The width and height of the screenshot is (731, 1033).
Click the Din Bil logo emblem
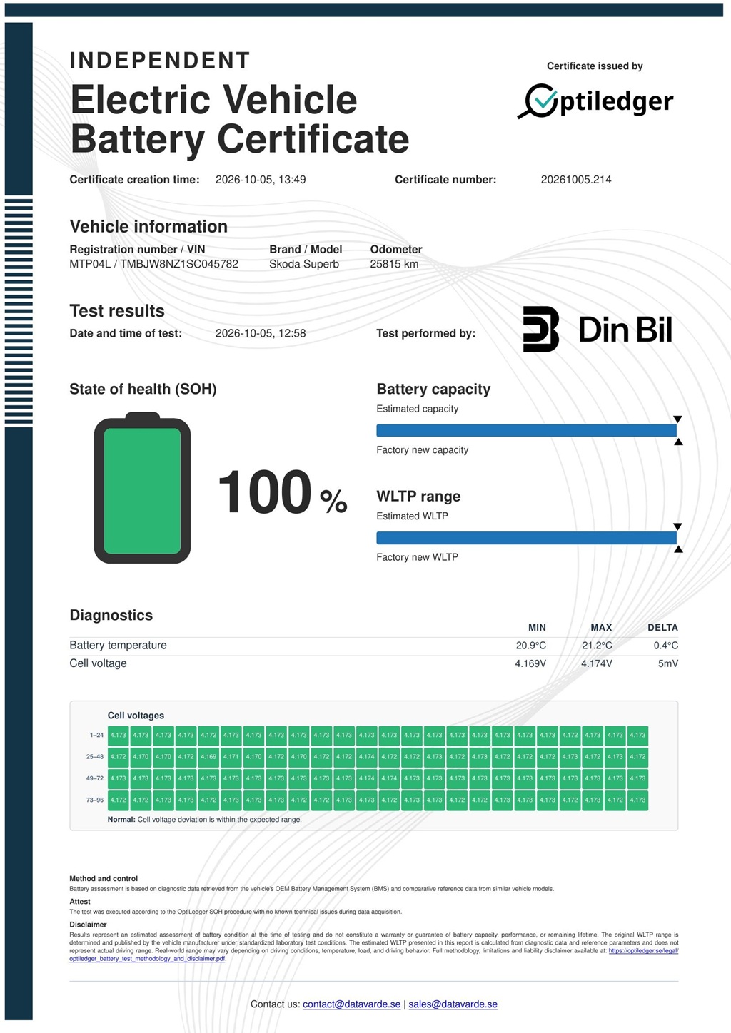(x=540, y=329)
